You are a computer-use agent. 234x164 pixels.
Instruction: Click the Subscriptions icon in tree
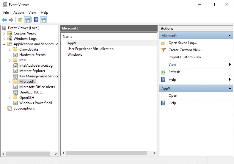point(10,108)
